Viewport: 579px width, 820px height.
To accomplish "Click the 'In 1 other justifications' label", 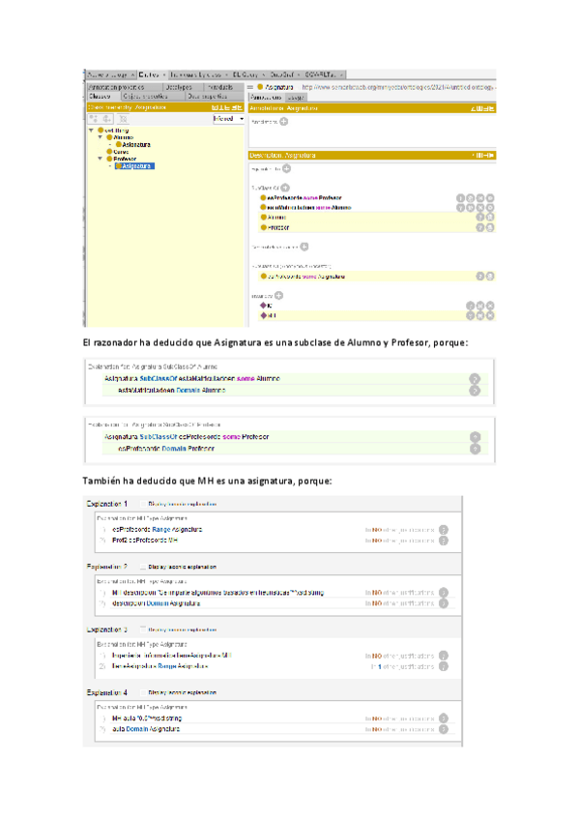I will tap(402, 666).
